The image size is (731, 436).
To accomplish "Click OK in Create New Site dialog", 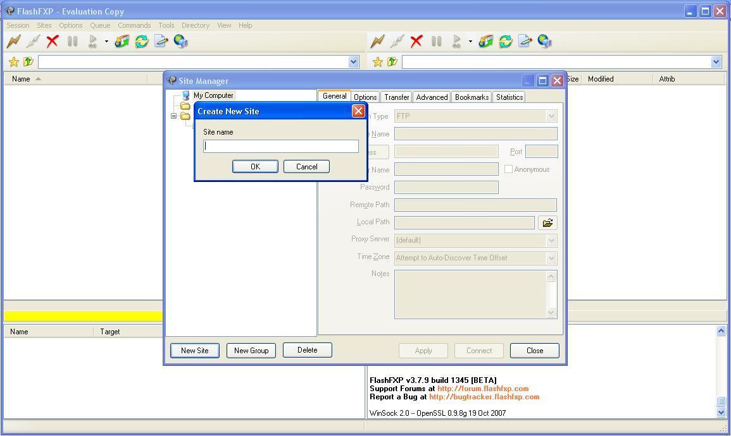I will point(255,167).
